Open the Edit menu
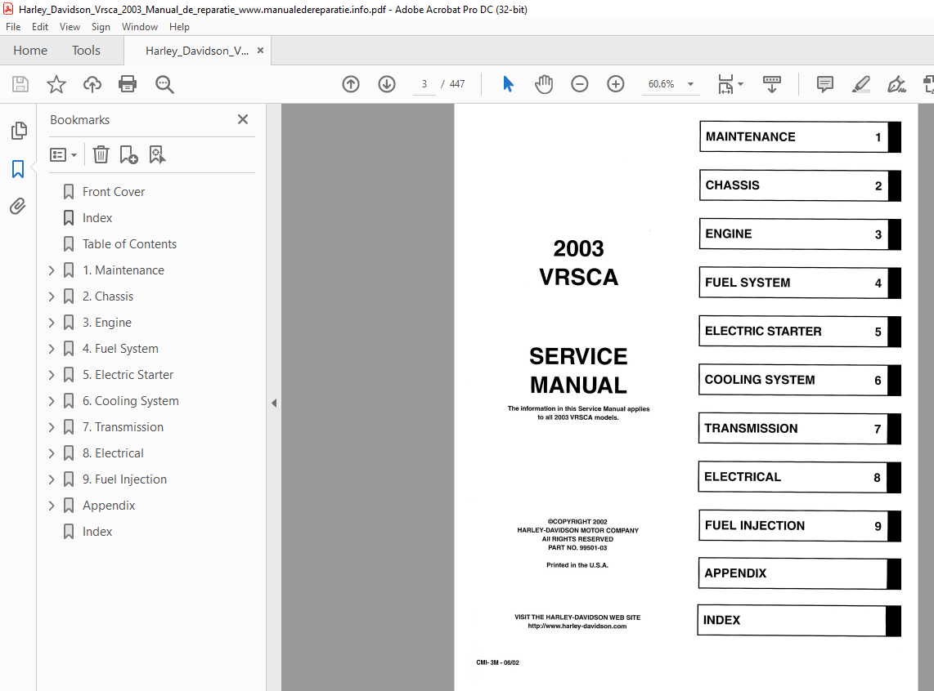Image resolution: width=934 pixels, height=691 pixels. [40, 27]
